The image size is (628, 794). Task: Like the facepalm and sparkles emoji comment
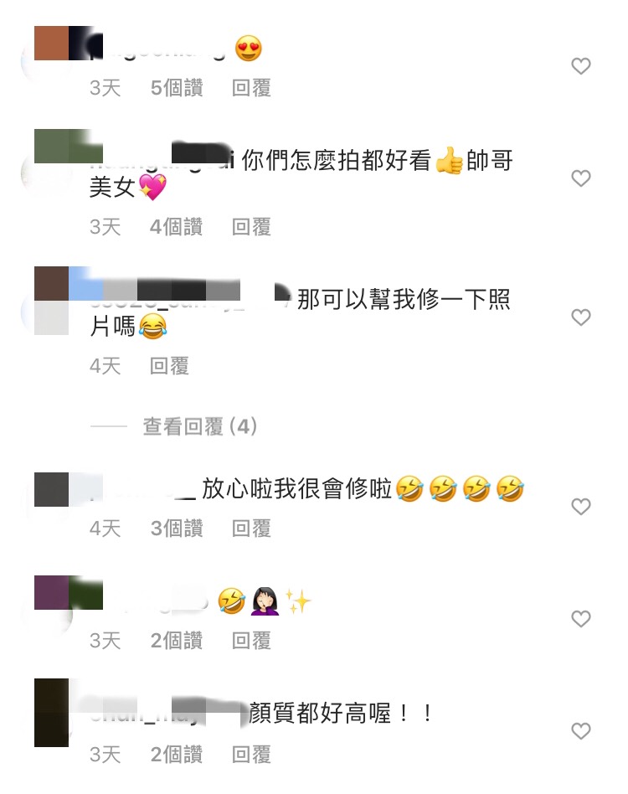(x=581, y=619)
